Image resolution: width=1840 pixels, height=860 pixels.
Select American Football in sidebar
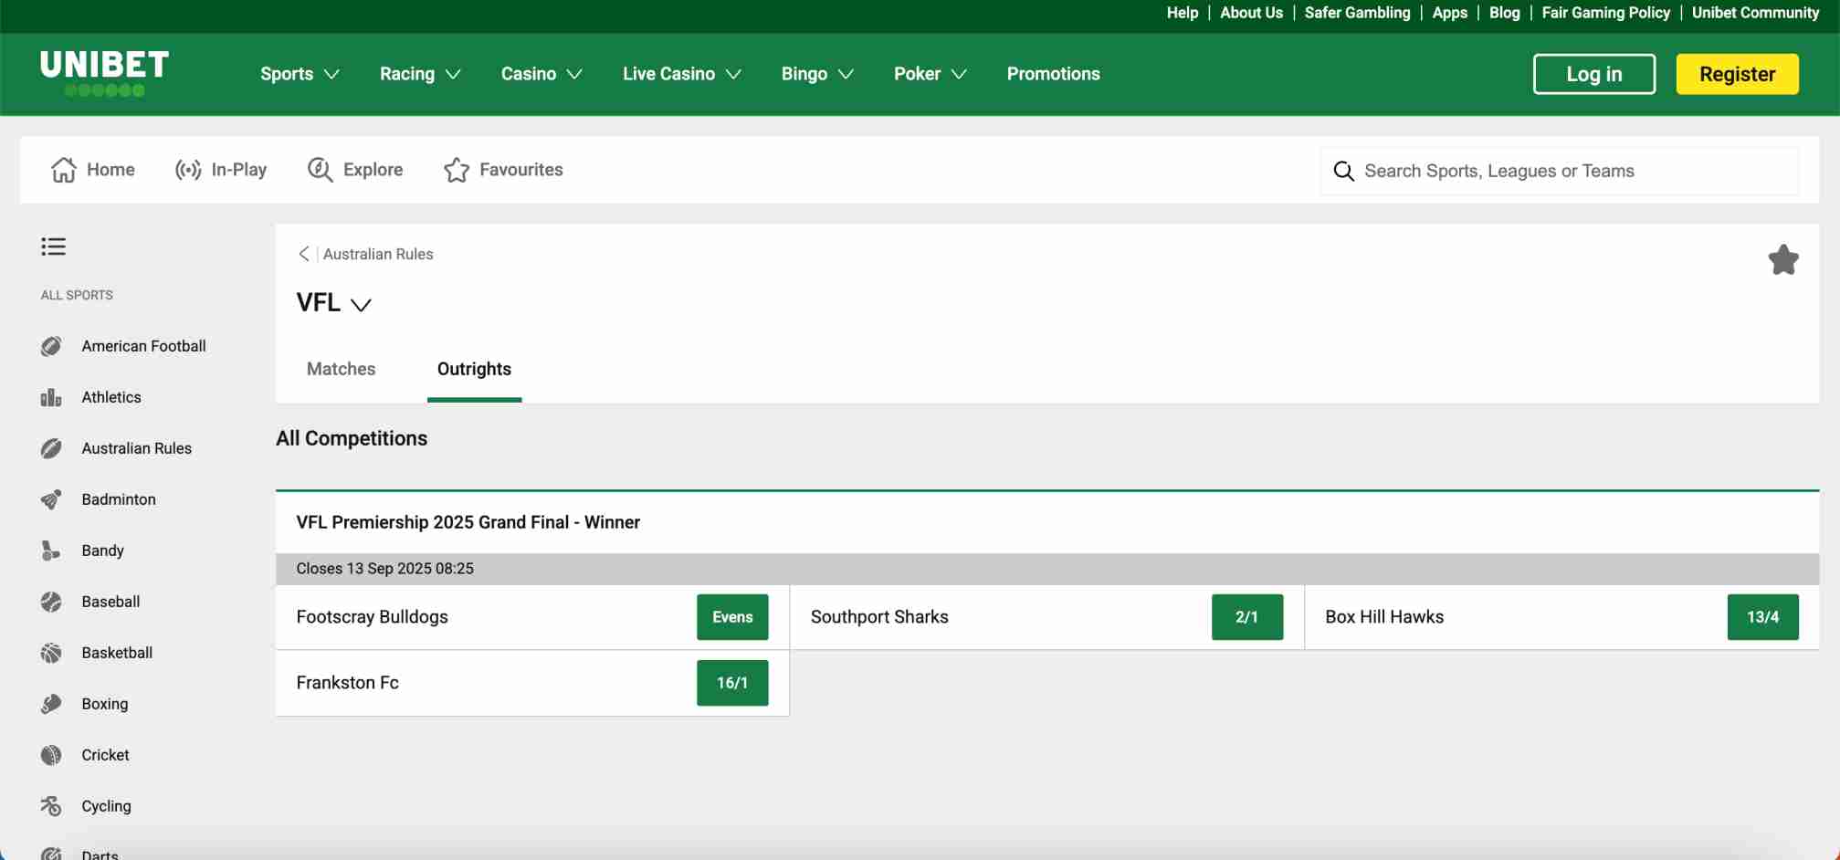point(143,346)
